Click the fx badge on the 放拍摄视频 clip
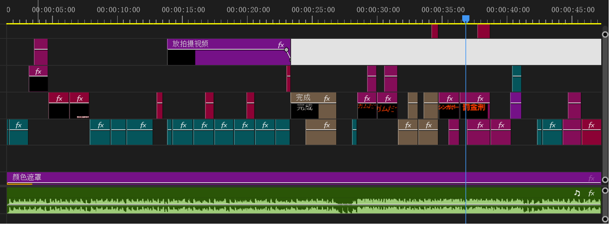 (x=281, y=44)
